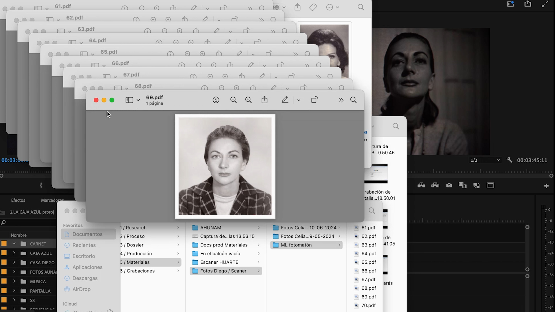The width and height of the screenshot is (555, 312).
Task: Toggle Premiere safe margins button
Action: point(491,185)
